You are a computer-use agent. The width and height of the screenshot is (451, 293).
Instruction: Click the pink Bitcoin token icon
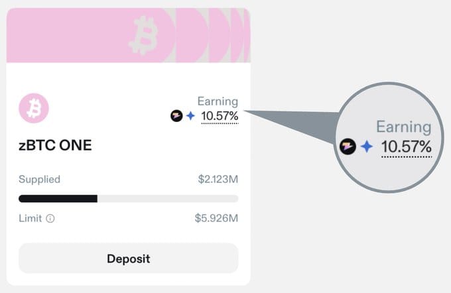click(x=34, y=108)
